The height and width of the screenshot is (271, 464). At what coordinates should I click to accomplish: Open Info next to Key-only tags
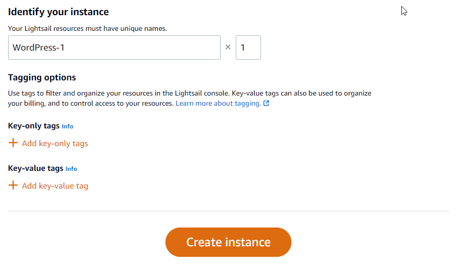point(67,126)
